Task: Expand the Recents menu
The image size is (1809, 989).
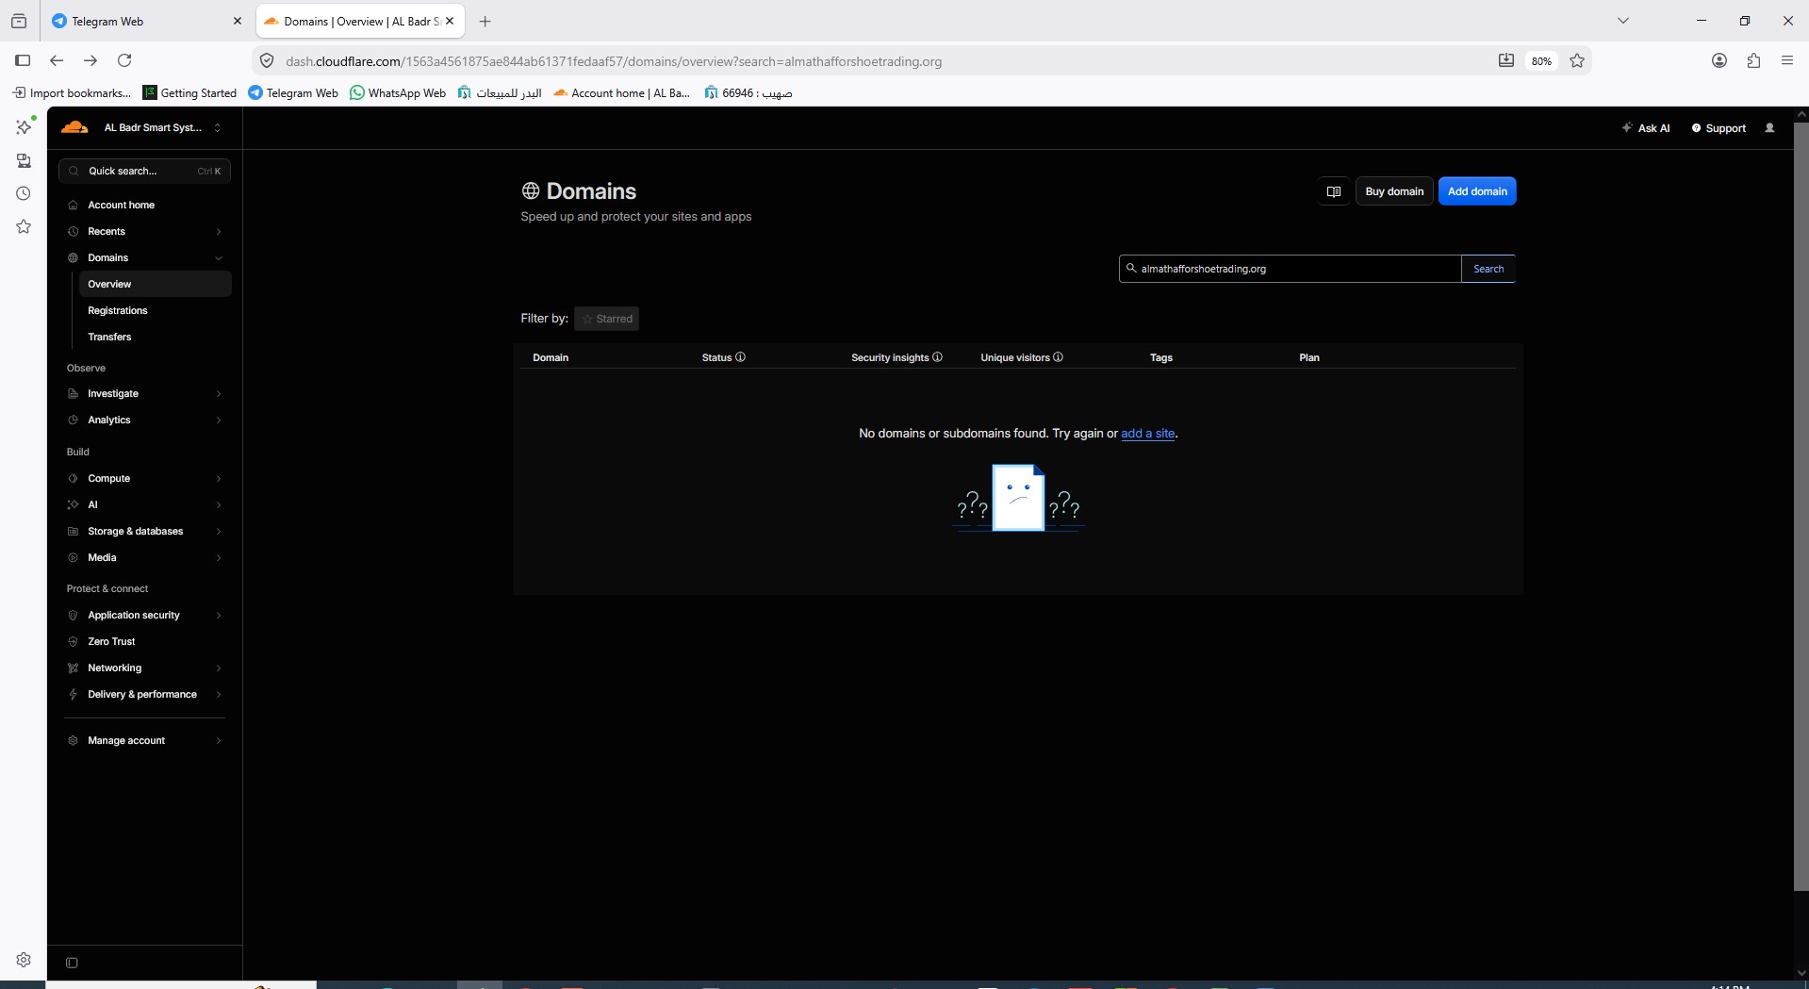Action: pos(146,231)
